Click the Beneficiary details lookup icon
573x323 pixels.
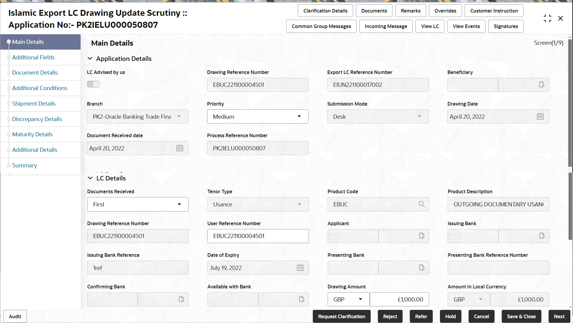(542, 85)
